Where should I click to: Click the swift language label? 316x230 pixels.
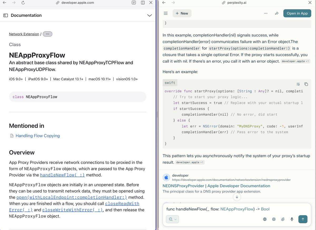coord(170,83)
